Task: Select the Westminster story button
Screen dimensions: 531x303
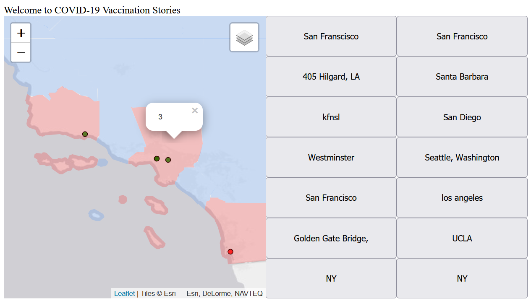Action: click(331, 158)
